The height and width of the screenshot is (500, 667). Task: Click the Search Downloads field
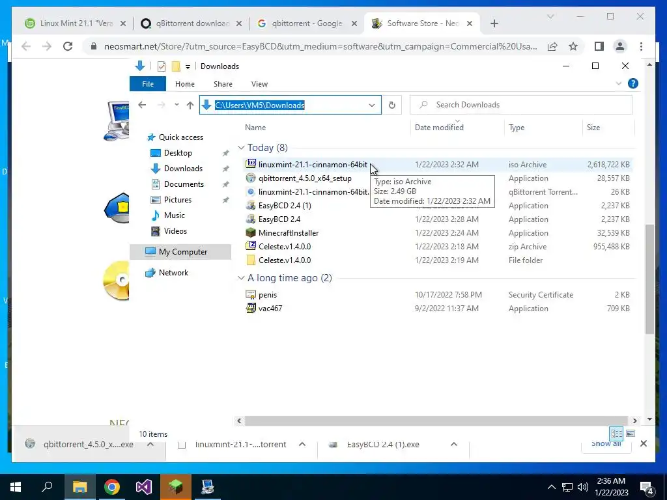point(520,105)
